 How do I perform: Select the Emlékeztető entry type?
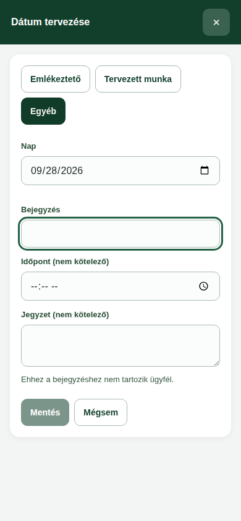tap(56, 79)
